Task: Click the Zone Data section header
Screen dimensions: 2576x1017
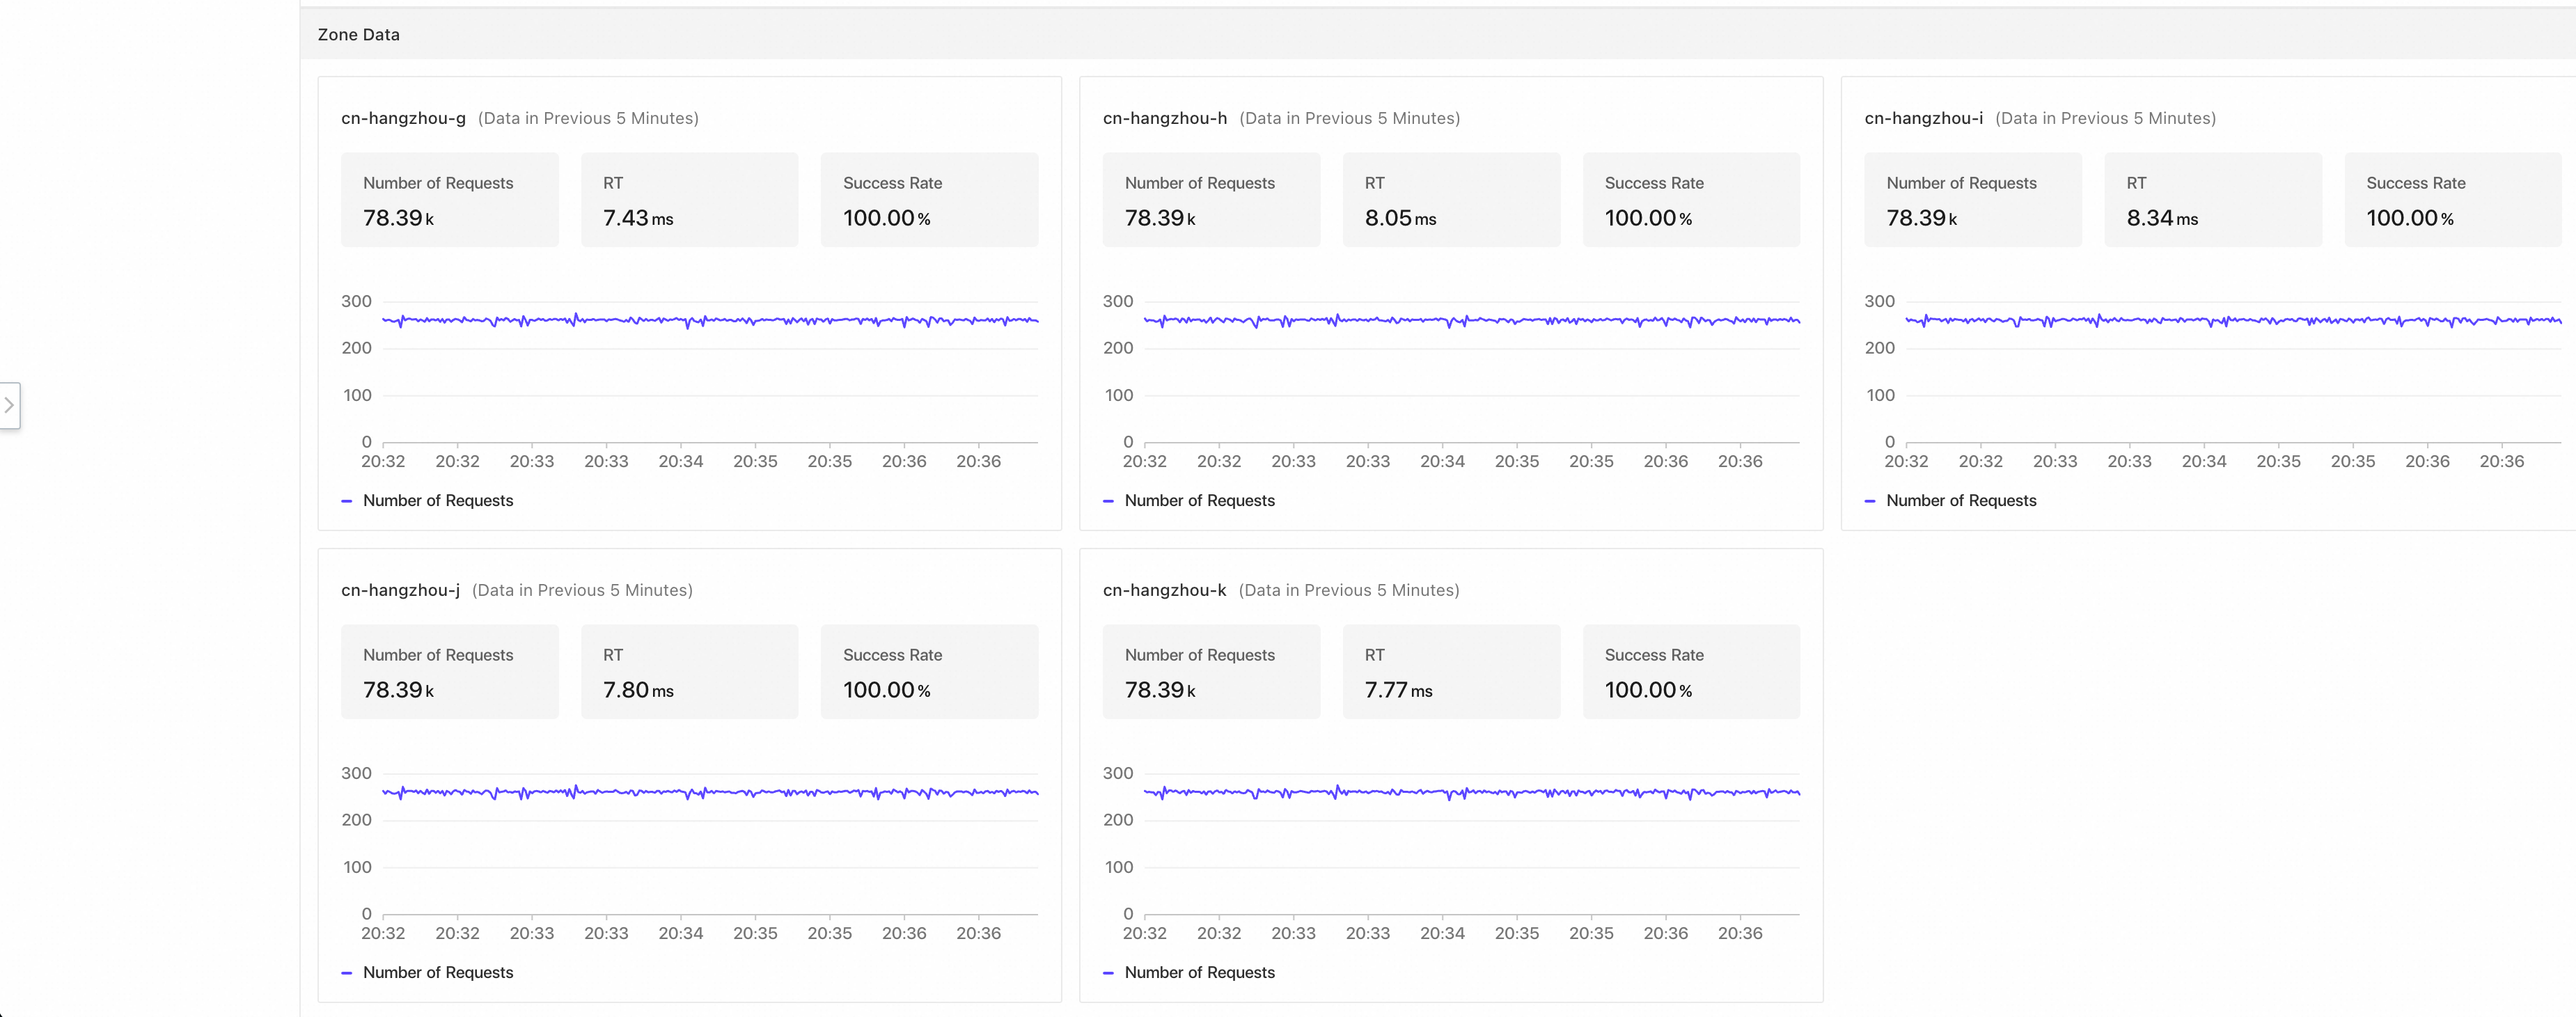Action: pos(358,34)
